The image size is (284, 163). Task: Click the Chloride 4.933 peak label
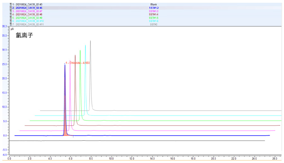[78, 63]
